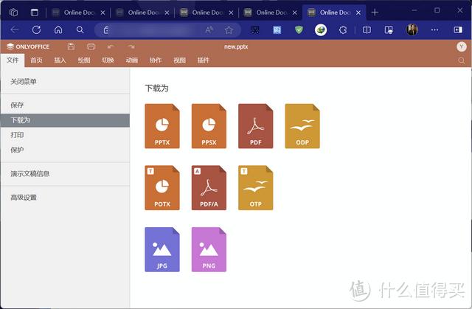Viewport: 472px width, 309px height.
Task: Click the ONLYOFFICE save icon
Action: point(71,46)
